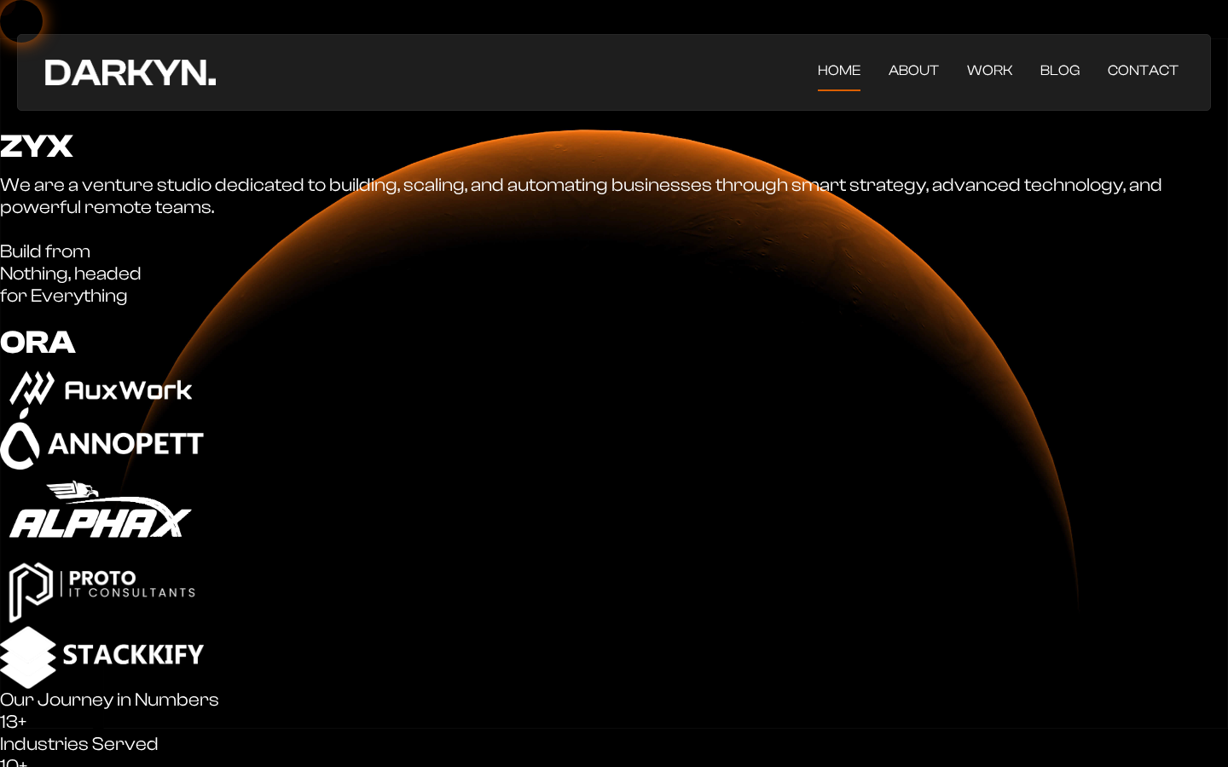The height and width of the screenshot is (767, 1228).
Task: Open the CONTACT page
Action: click(x=1143, y=71)
